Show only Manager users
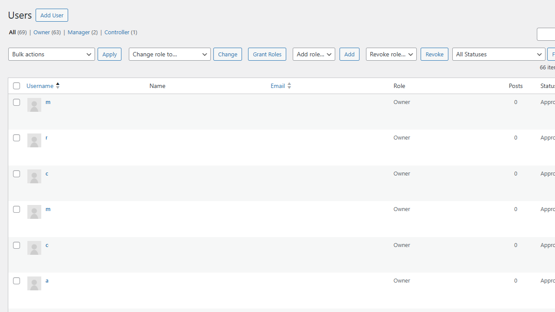The image size is (555, 312). [78, 32]
